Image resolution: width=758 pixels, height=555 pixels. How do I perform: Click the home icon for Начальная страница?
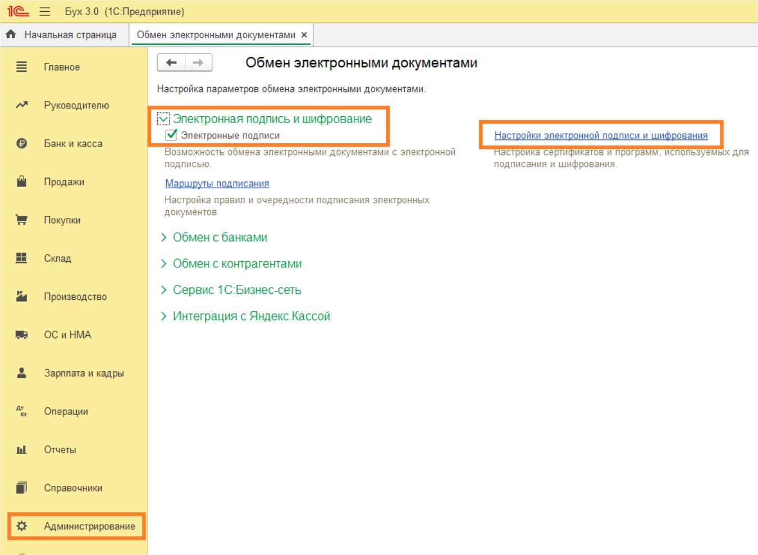[11, 34]
